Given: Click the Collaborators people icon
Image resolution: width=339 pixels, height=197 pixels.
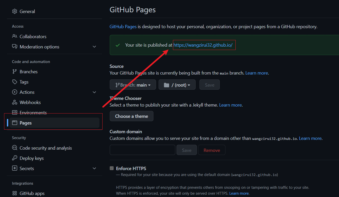Looking at the screenshot, I should (15, 36).
